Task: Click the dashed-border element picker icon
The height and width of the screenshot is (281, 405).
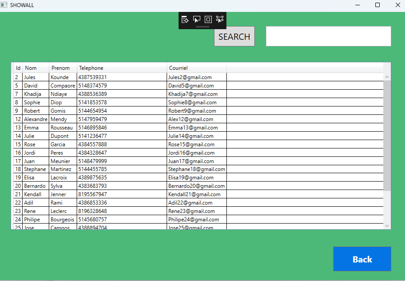Action: [x=219, y=20]
